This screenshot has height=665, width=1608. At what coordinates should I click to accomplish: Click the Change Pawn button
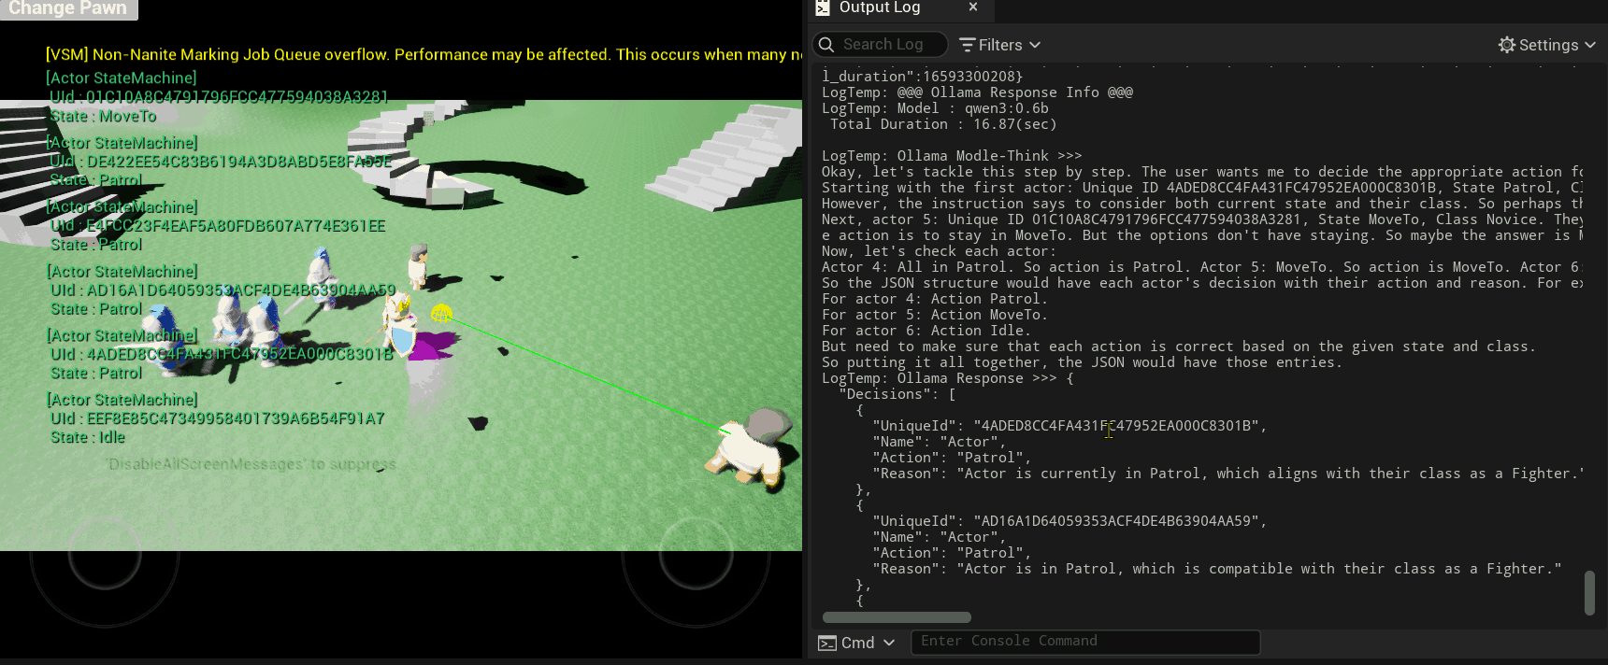[x=67, y=8]
